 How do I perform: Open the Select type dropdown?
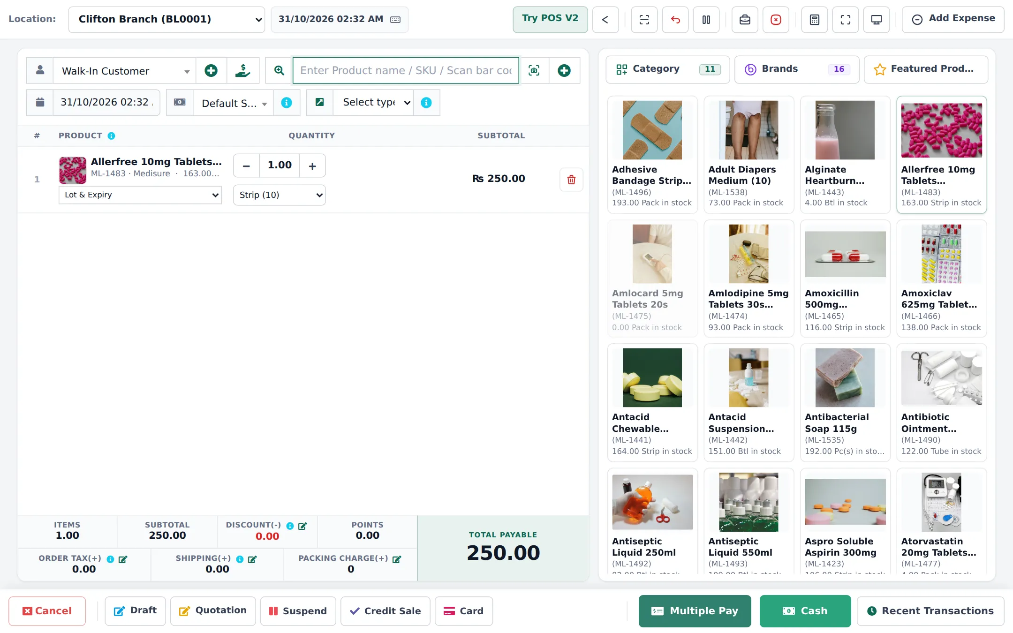pyautogui.click(x=373, y=103)
